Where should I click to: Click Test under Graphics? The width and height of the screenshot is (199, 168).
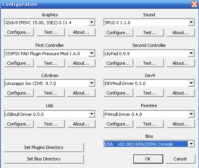51,32
